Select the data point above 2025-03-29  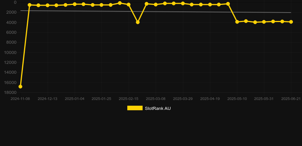(183, 3)
